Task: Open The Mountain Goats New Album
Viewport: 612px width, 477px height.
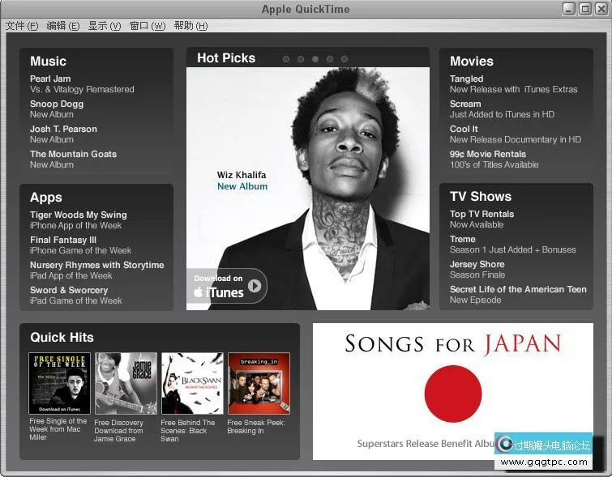Action: tap(73, 159)
